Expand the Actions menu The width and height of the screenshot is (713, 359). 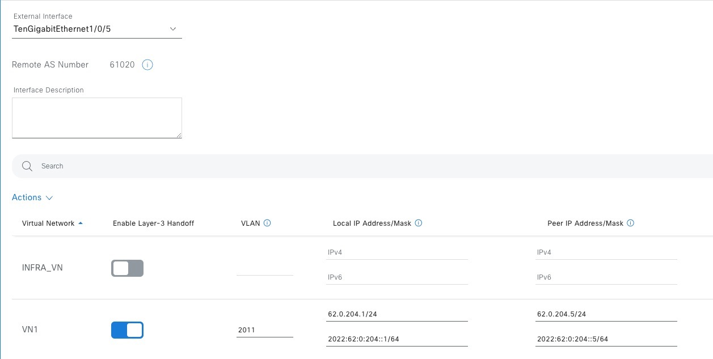point(32,197)
